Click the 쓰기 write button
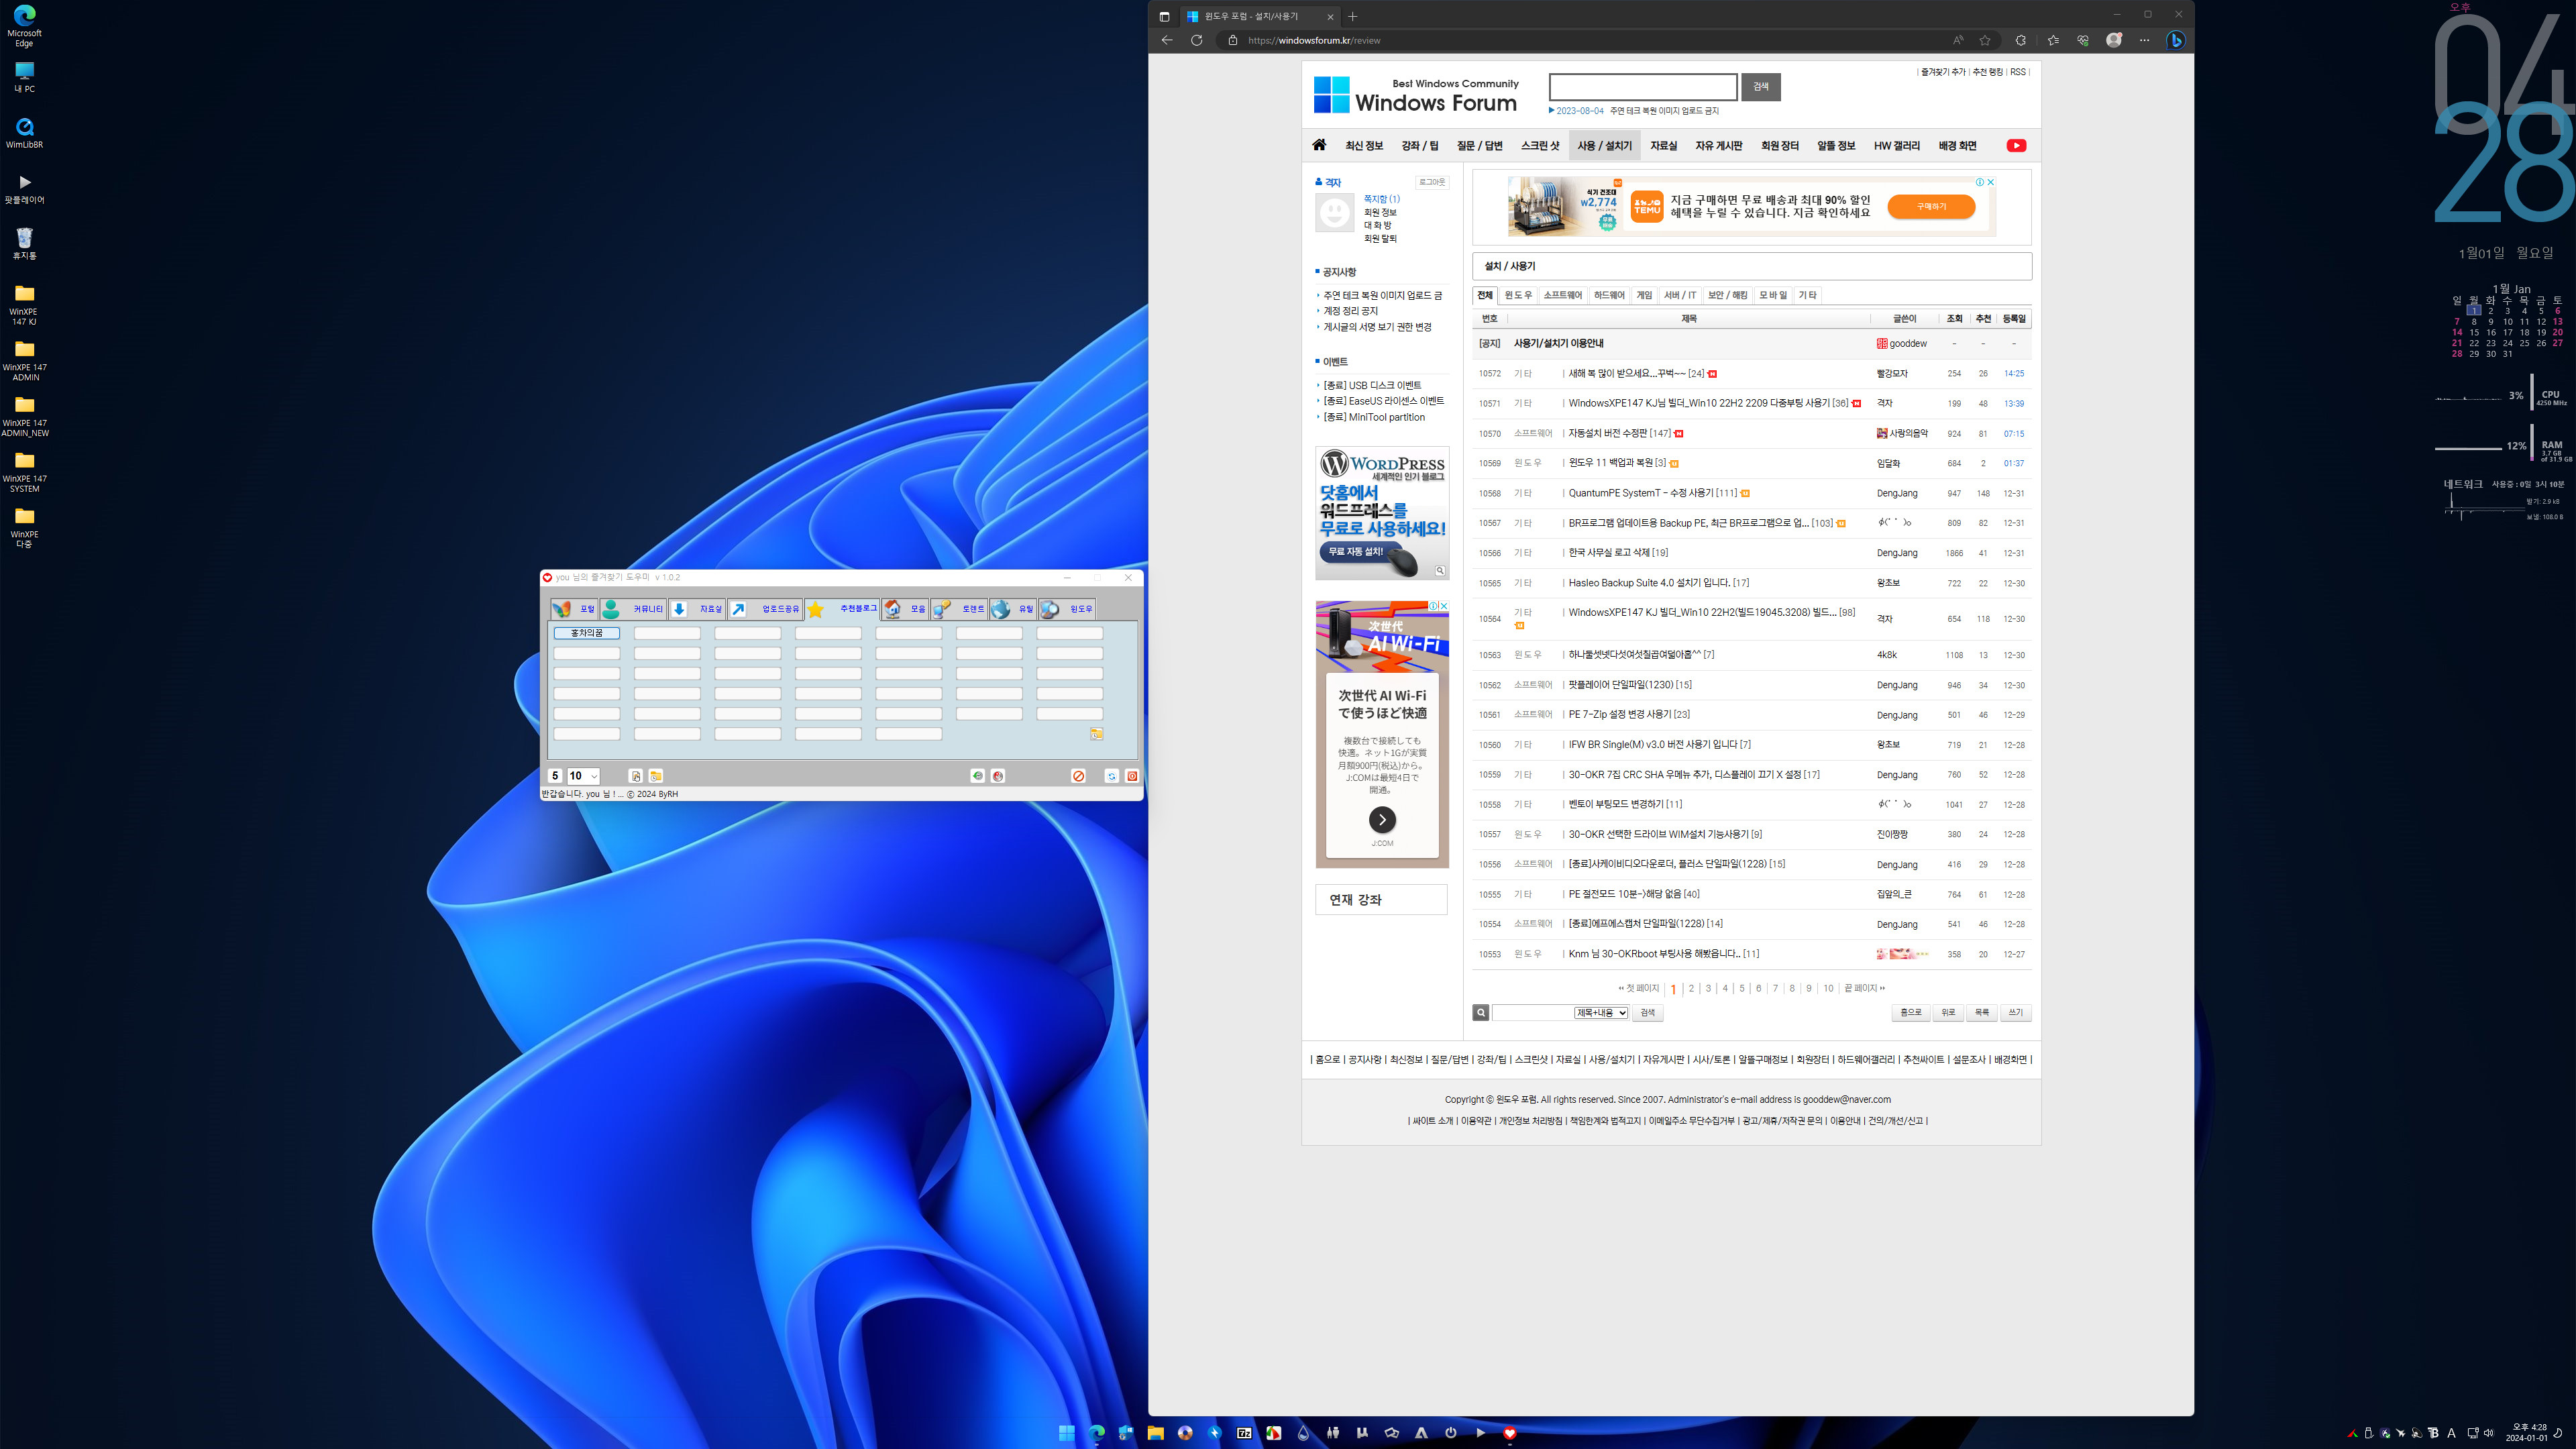The image size is (2576, 1449). [2016, 1013]
